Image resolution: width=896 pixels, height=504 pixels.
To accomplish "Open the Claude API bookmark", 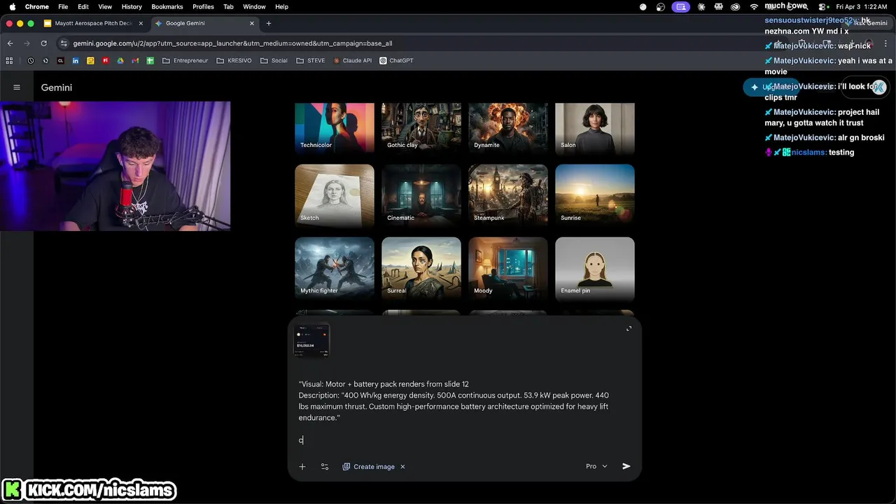I will pos(352,61).
